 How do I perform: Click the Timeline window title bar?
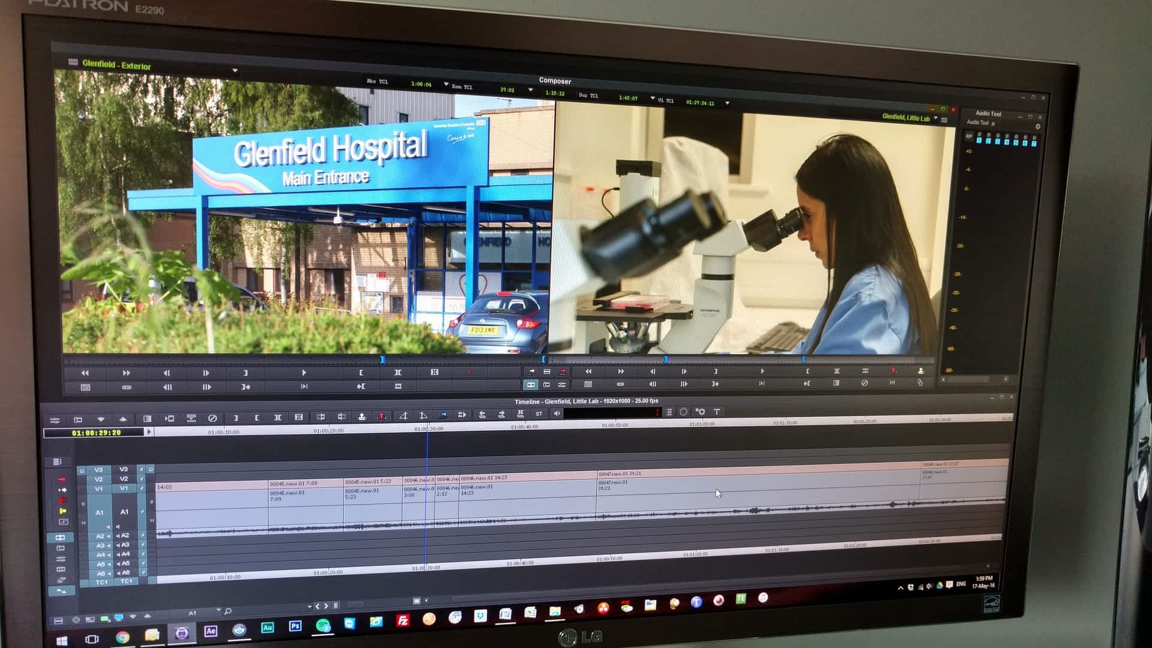click(586, 401)
